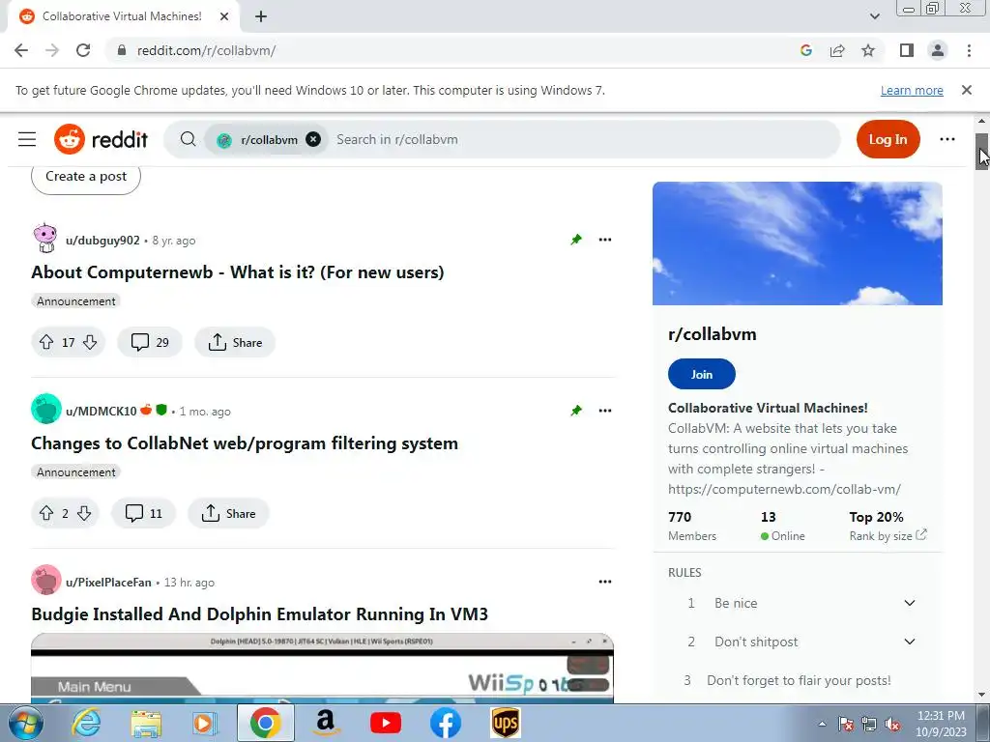Screen dimensions: 990x742
Task: Open Chrome profile avatar
Action: pyautogui.click(x=938, y=50)
